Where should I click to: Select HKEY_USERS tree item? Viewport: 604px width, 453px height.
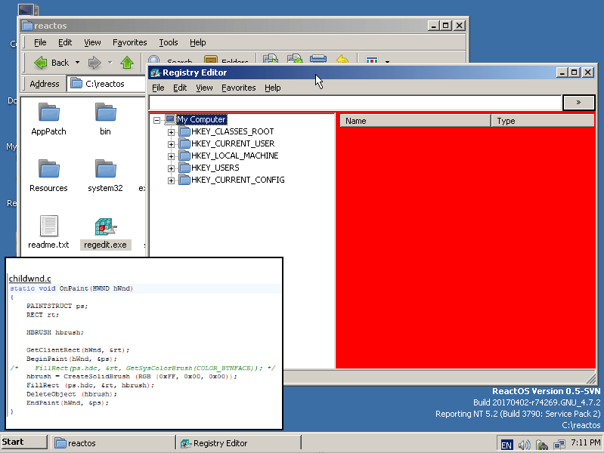point(215,168)
